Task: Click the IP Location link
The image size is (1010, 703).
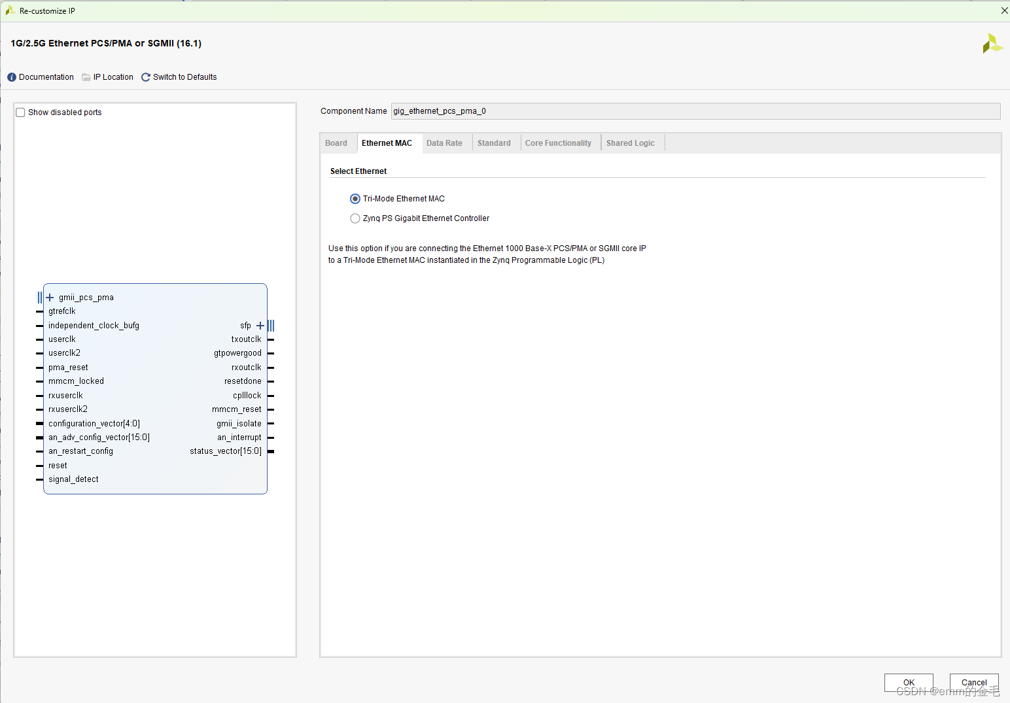Action: click(113, 77)
